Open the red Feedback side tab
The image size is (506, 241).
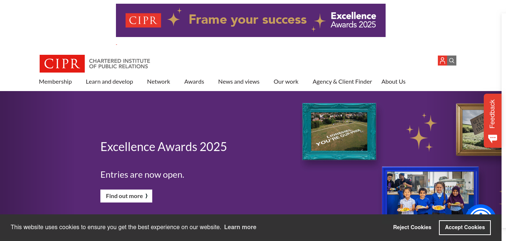click(492, 121)
